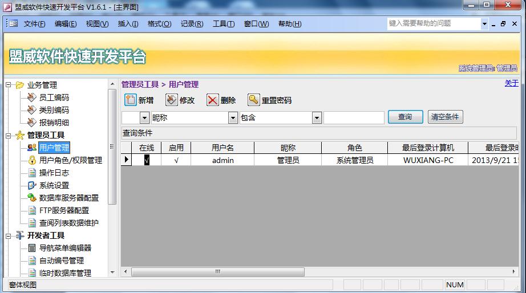Open 员工编码 under 业务管理
This screenshot has height=293, width=526.
tap(54, 97)
